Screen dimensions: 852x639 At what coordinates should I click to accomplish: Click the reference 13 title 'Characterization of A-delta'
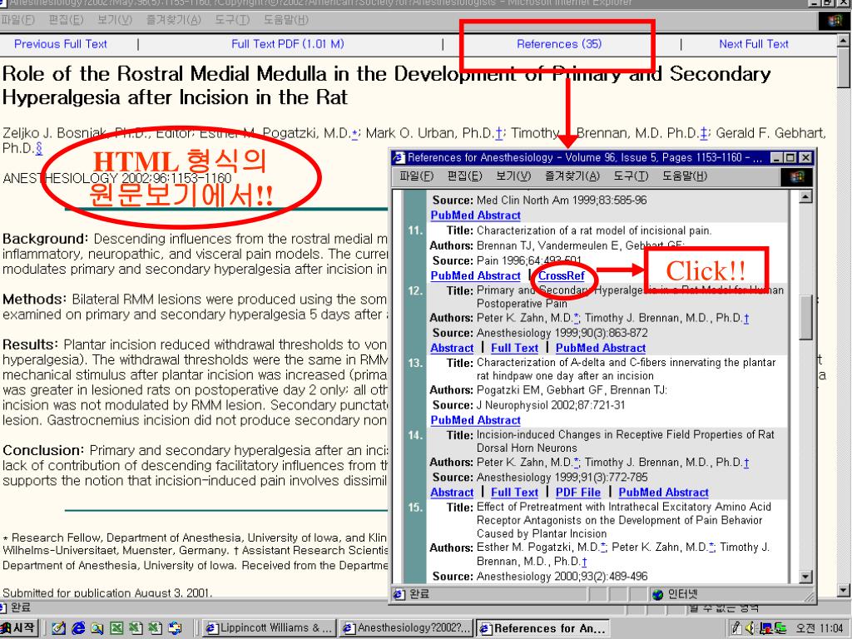pyautogui.click(x=626, y=369)
